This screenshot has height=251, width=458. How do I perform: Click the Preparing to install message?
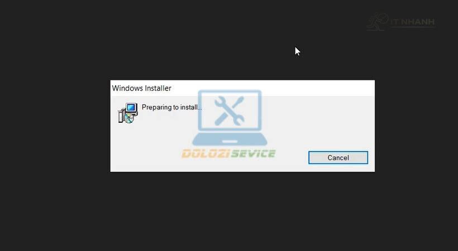tap(172, 108)
